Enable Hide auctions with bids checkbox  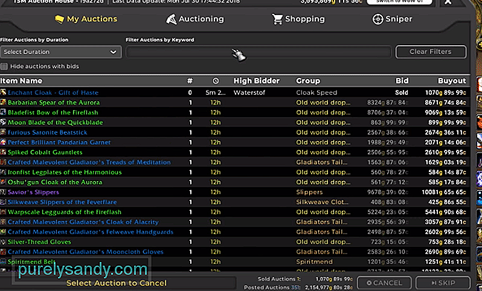[4, 66]
